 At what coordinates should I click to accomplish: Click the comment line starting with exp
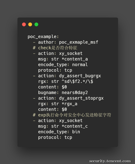pos(72,115)
